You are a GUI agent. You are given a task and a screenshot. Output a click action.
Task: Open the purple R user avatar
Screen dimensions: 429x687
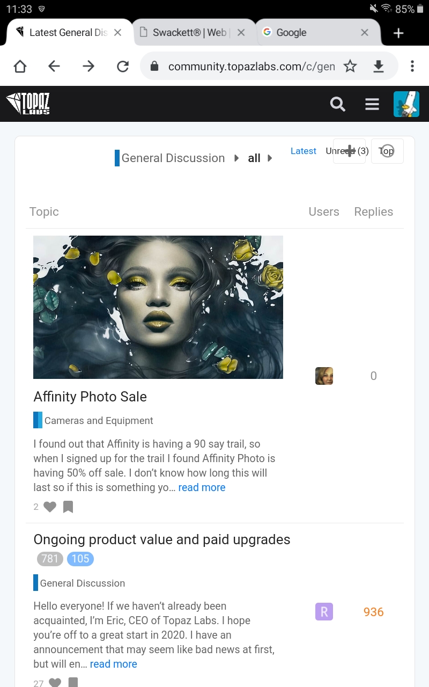324,612
